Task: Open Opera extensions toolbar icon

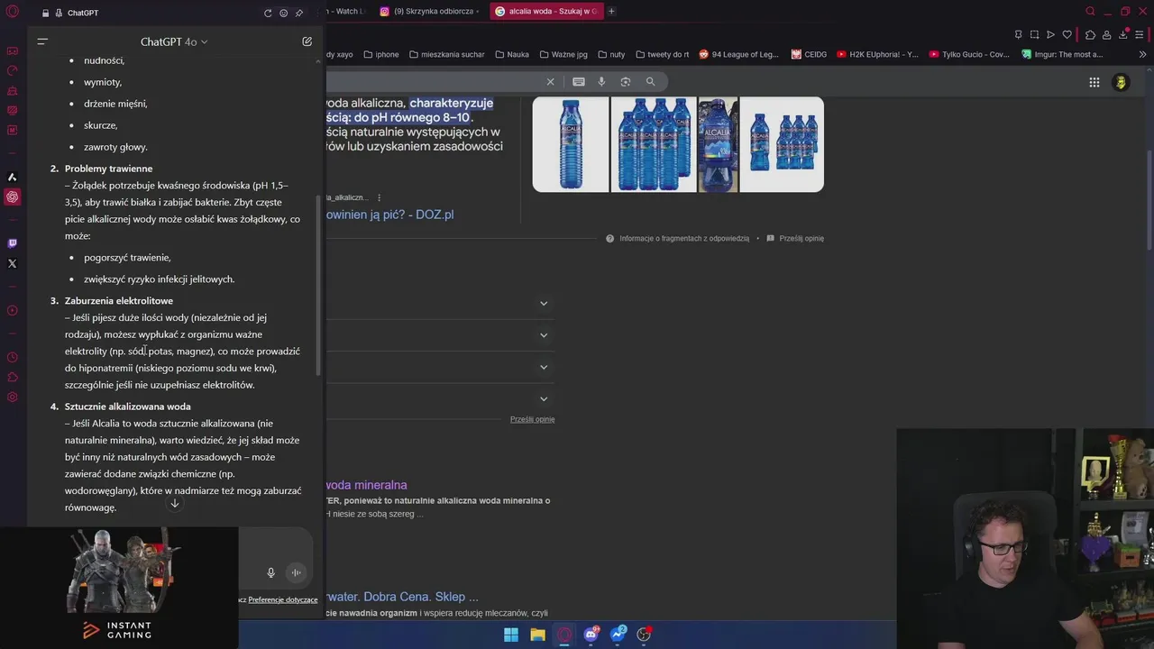Action: [1090, 34]
